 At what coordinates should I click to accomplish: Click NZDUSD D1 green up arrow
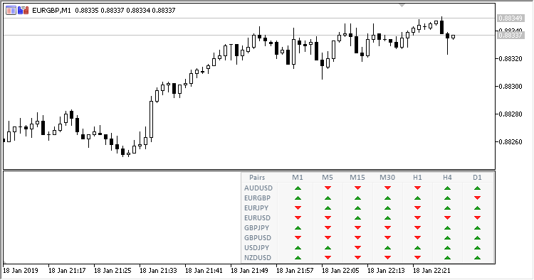[x=478, y=257]
